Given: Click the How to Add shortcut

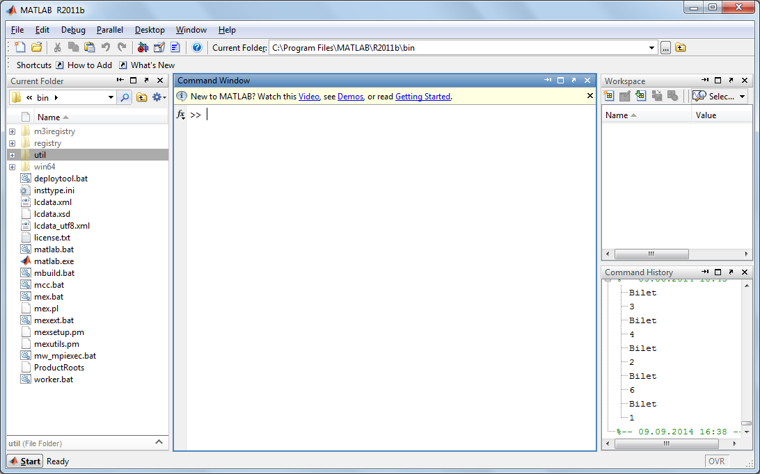Looking at the screenshot, I should click(84, 65).
